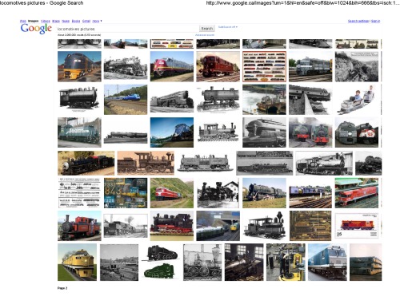The image size is (400, 308).
Task: Open black and green locomotive silhouettes thumbnail
Action: 161,263
